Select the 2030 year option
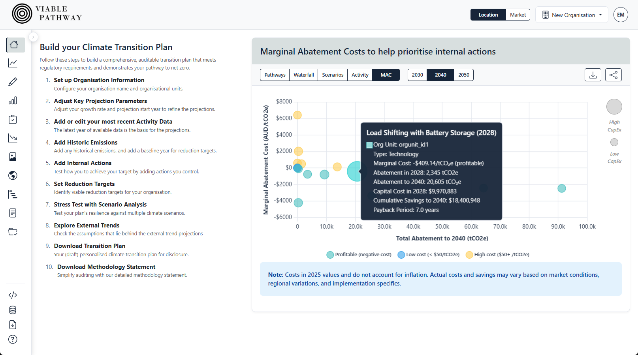This screenshot has width=638, height=355. tap(417, 75)
